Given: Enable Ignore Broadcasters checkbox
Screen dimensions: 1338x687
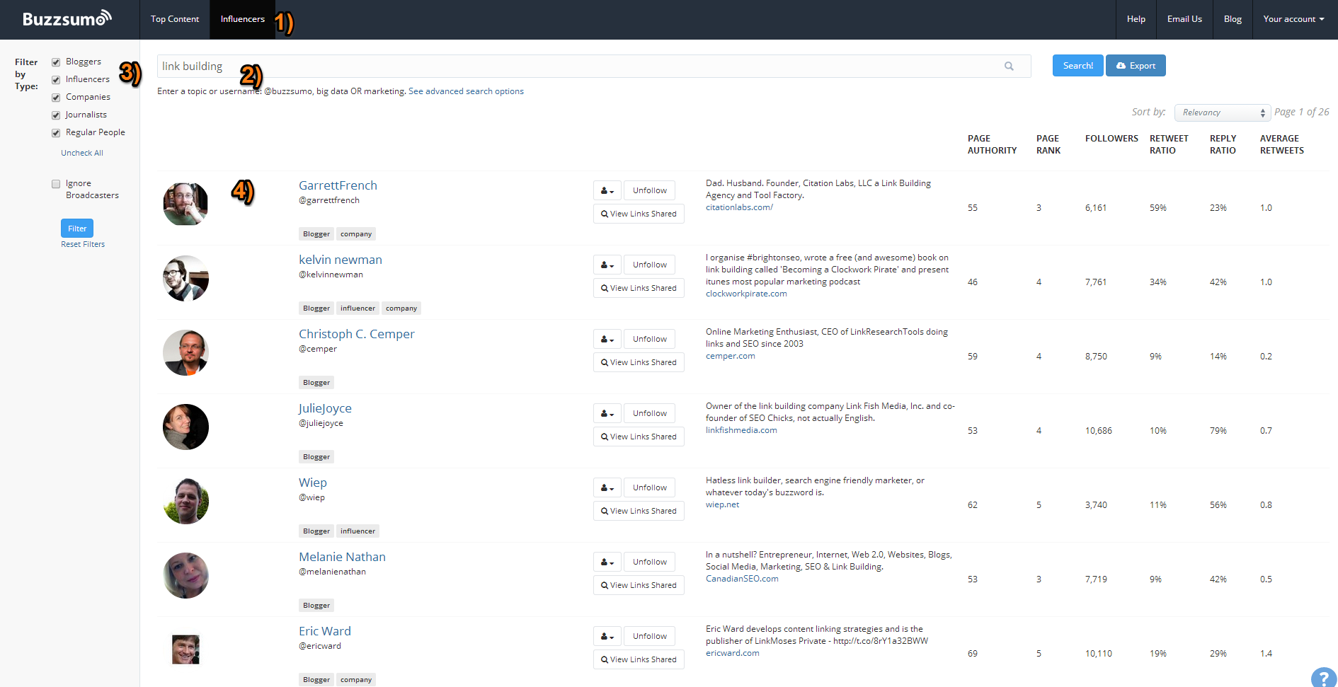Looking at the screenshot, I should pos(56,184).
